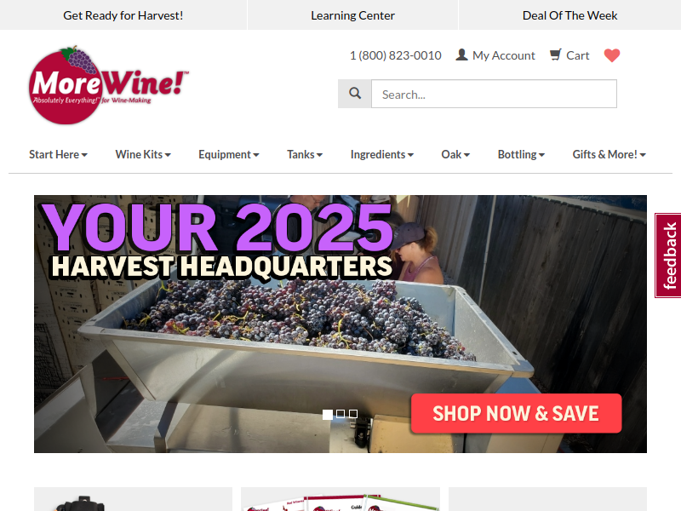The image size is (681, 511).
Task: Switch to the third carousel slide indicator
Action: point(353,414)
